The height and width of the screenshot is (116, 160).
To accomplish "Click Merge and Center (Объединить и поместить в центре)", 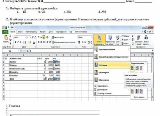I will [64, 42].
